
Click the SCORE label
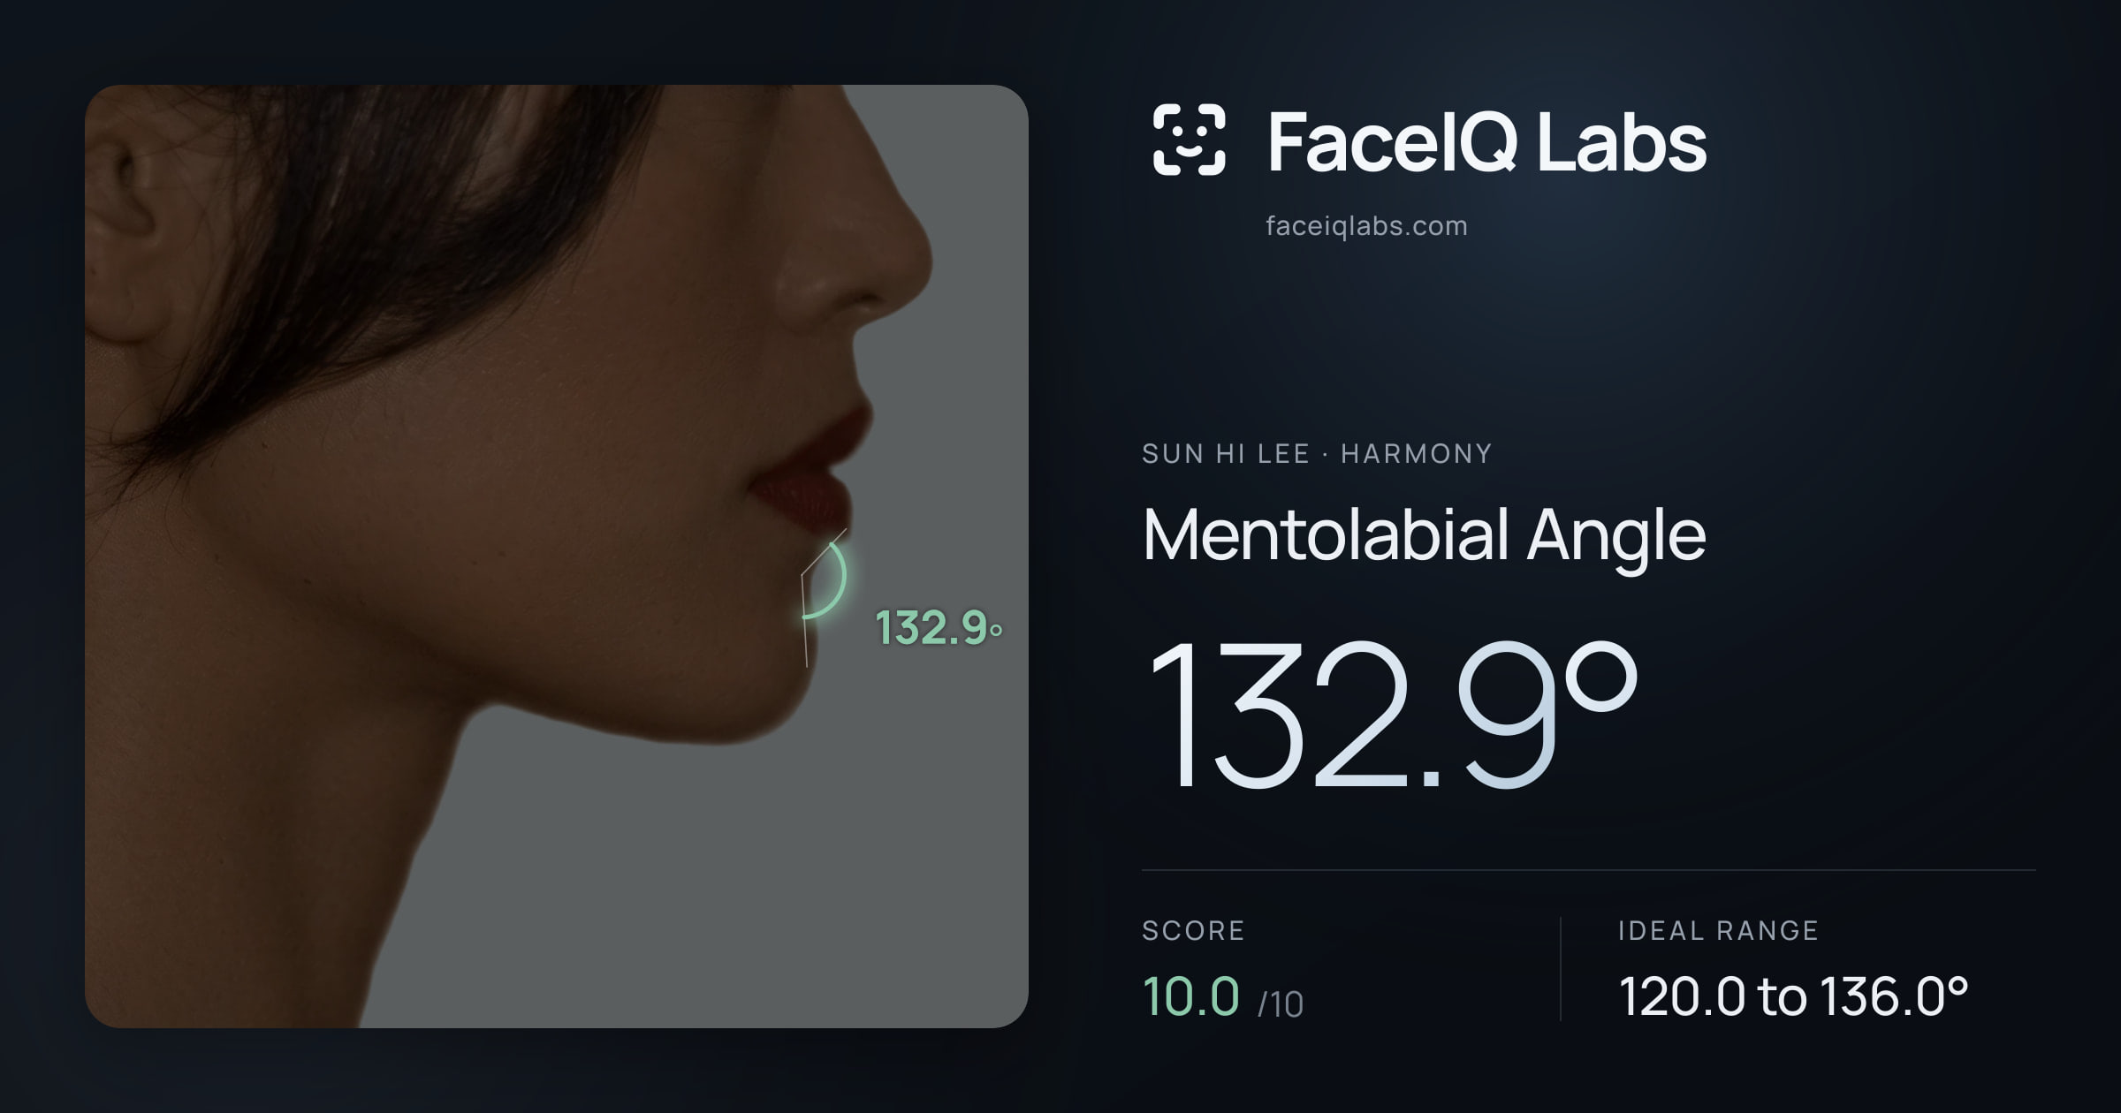[1193, 930]
